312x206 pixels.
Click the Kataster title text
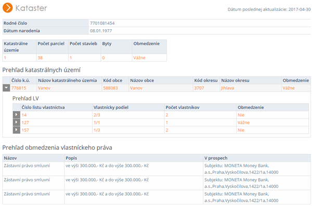tap(31, 8)
